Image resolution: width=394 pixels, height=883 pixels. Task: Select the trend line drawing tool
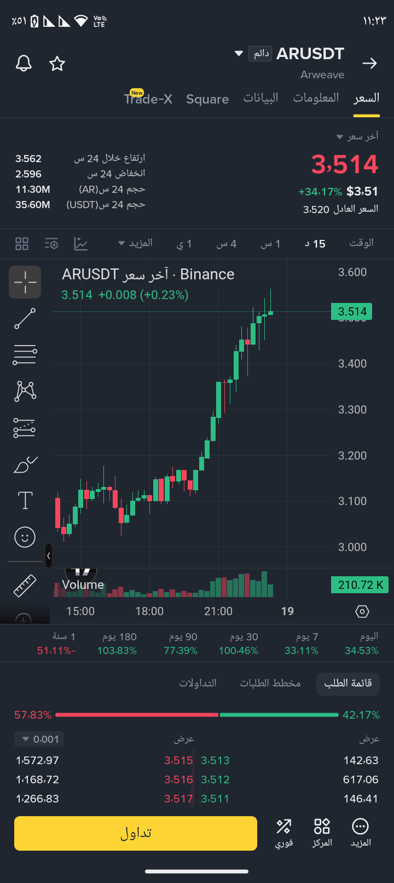[25, 319]
